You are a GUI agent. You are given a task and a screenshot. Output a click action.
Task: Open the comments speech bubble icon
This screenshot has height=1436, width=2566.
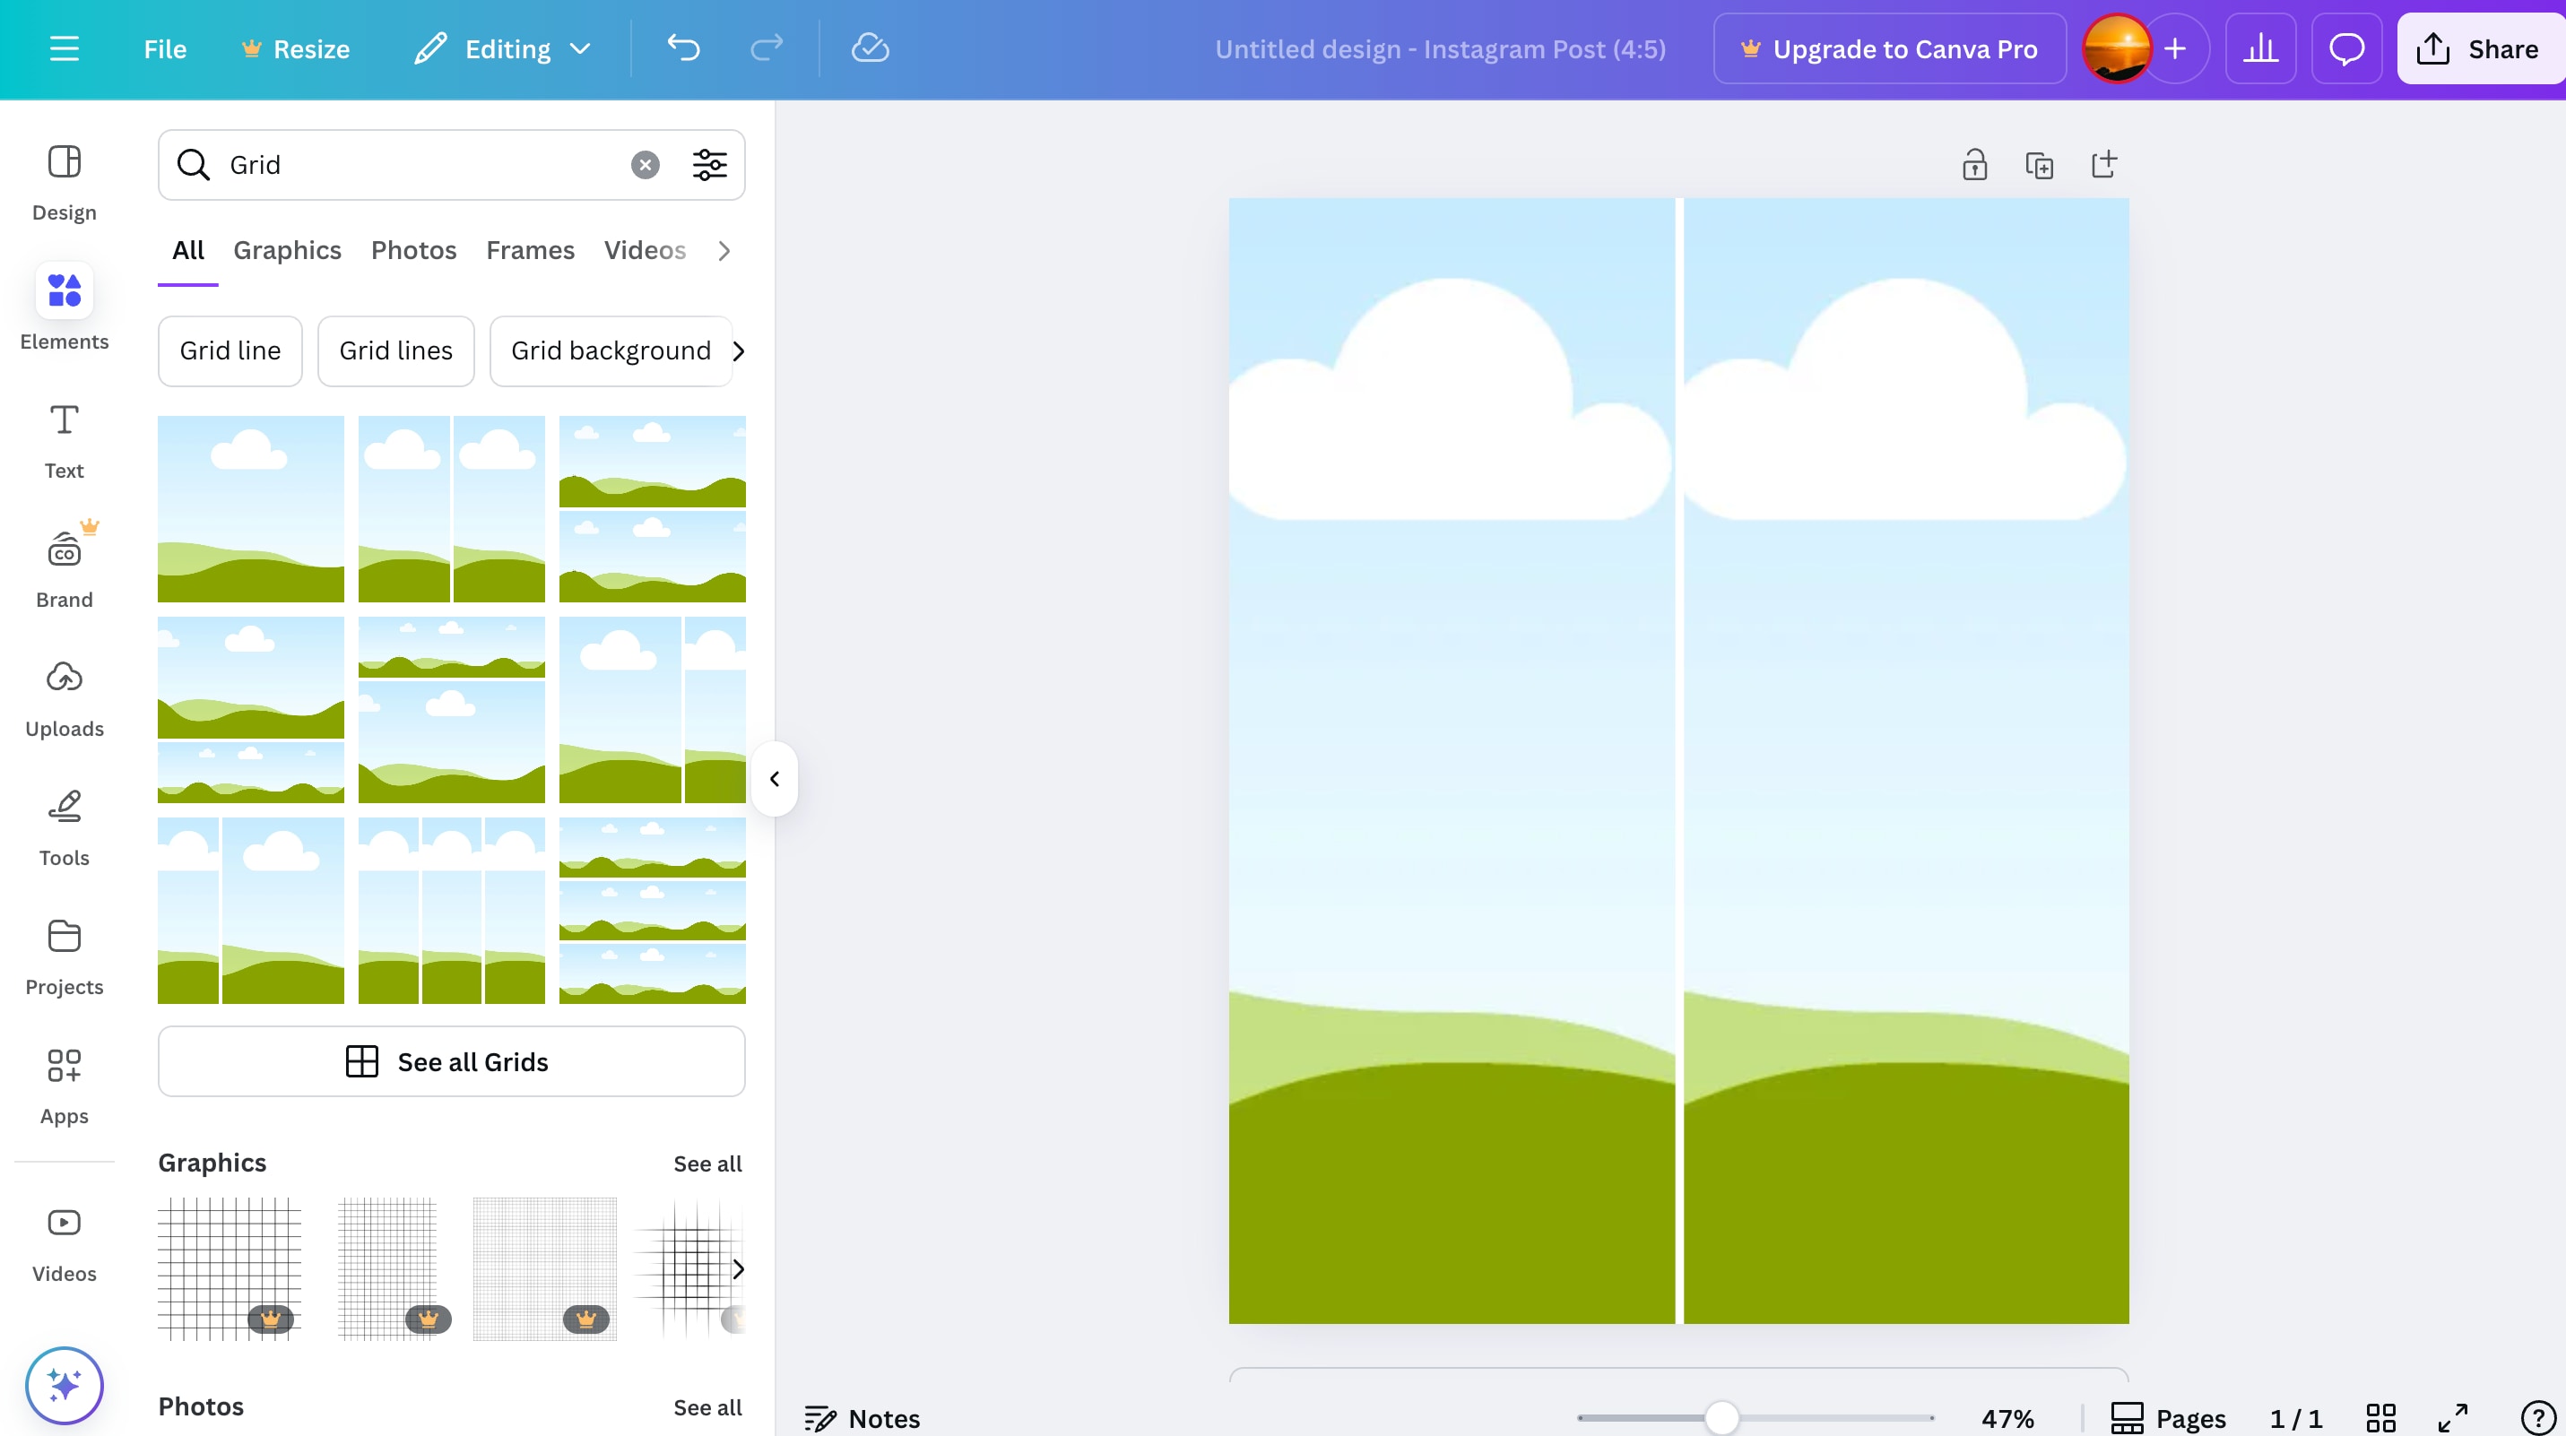coord(2345,48)
